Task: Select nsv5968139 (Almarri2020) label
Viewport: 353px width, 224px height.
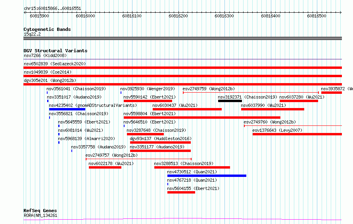Action: tap(86, 139)
